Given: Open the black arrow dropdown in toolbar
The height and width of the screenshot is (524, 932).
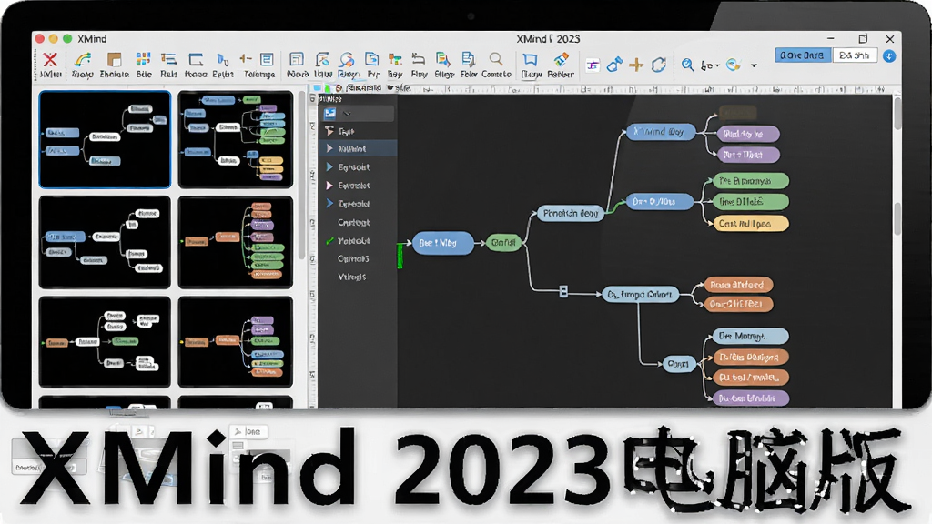Looking at the screenshot, I should pyautogui.click(x=754, y=65).
